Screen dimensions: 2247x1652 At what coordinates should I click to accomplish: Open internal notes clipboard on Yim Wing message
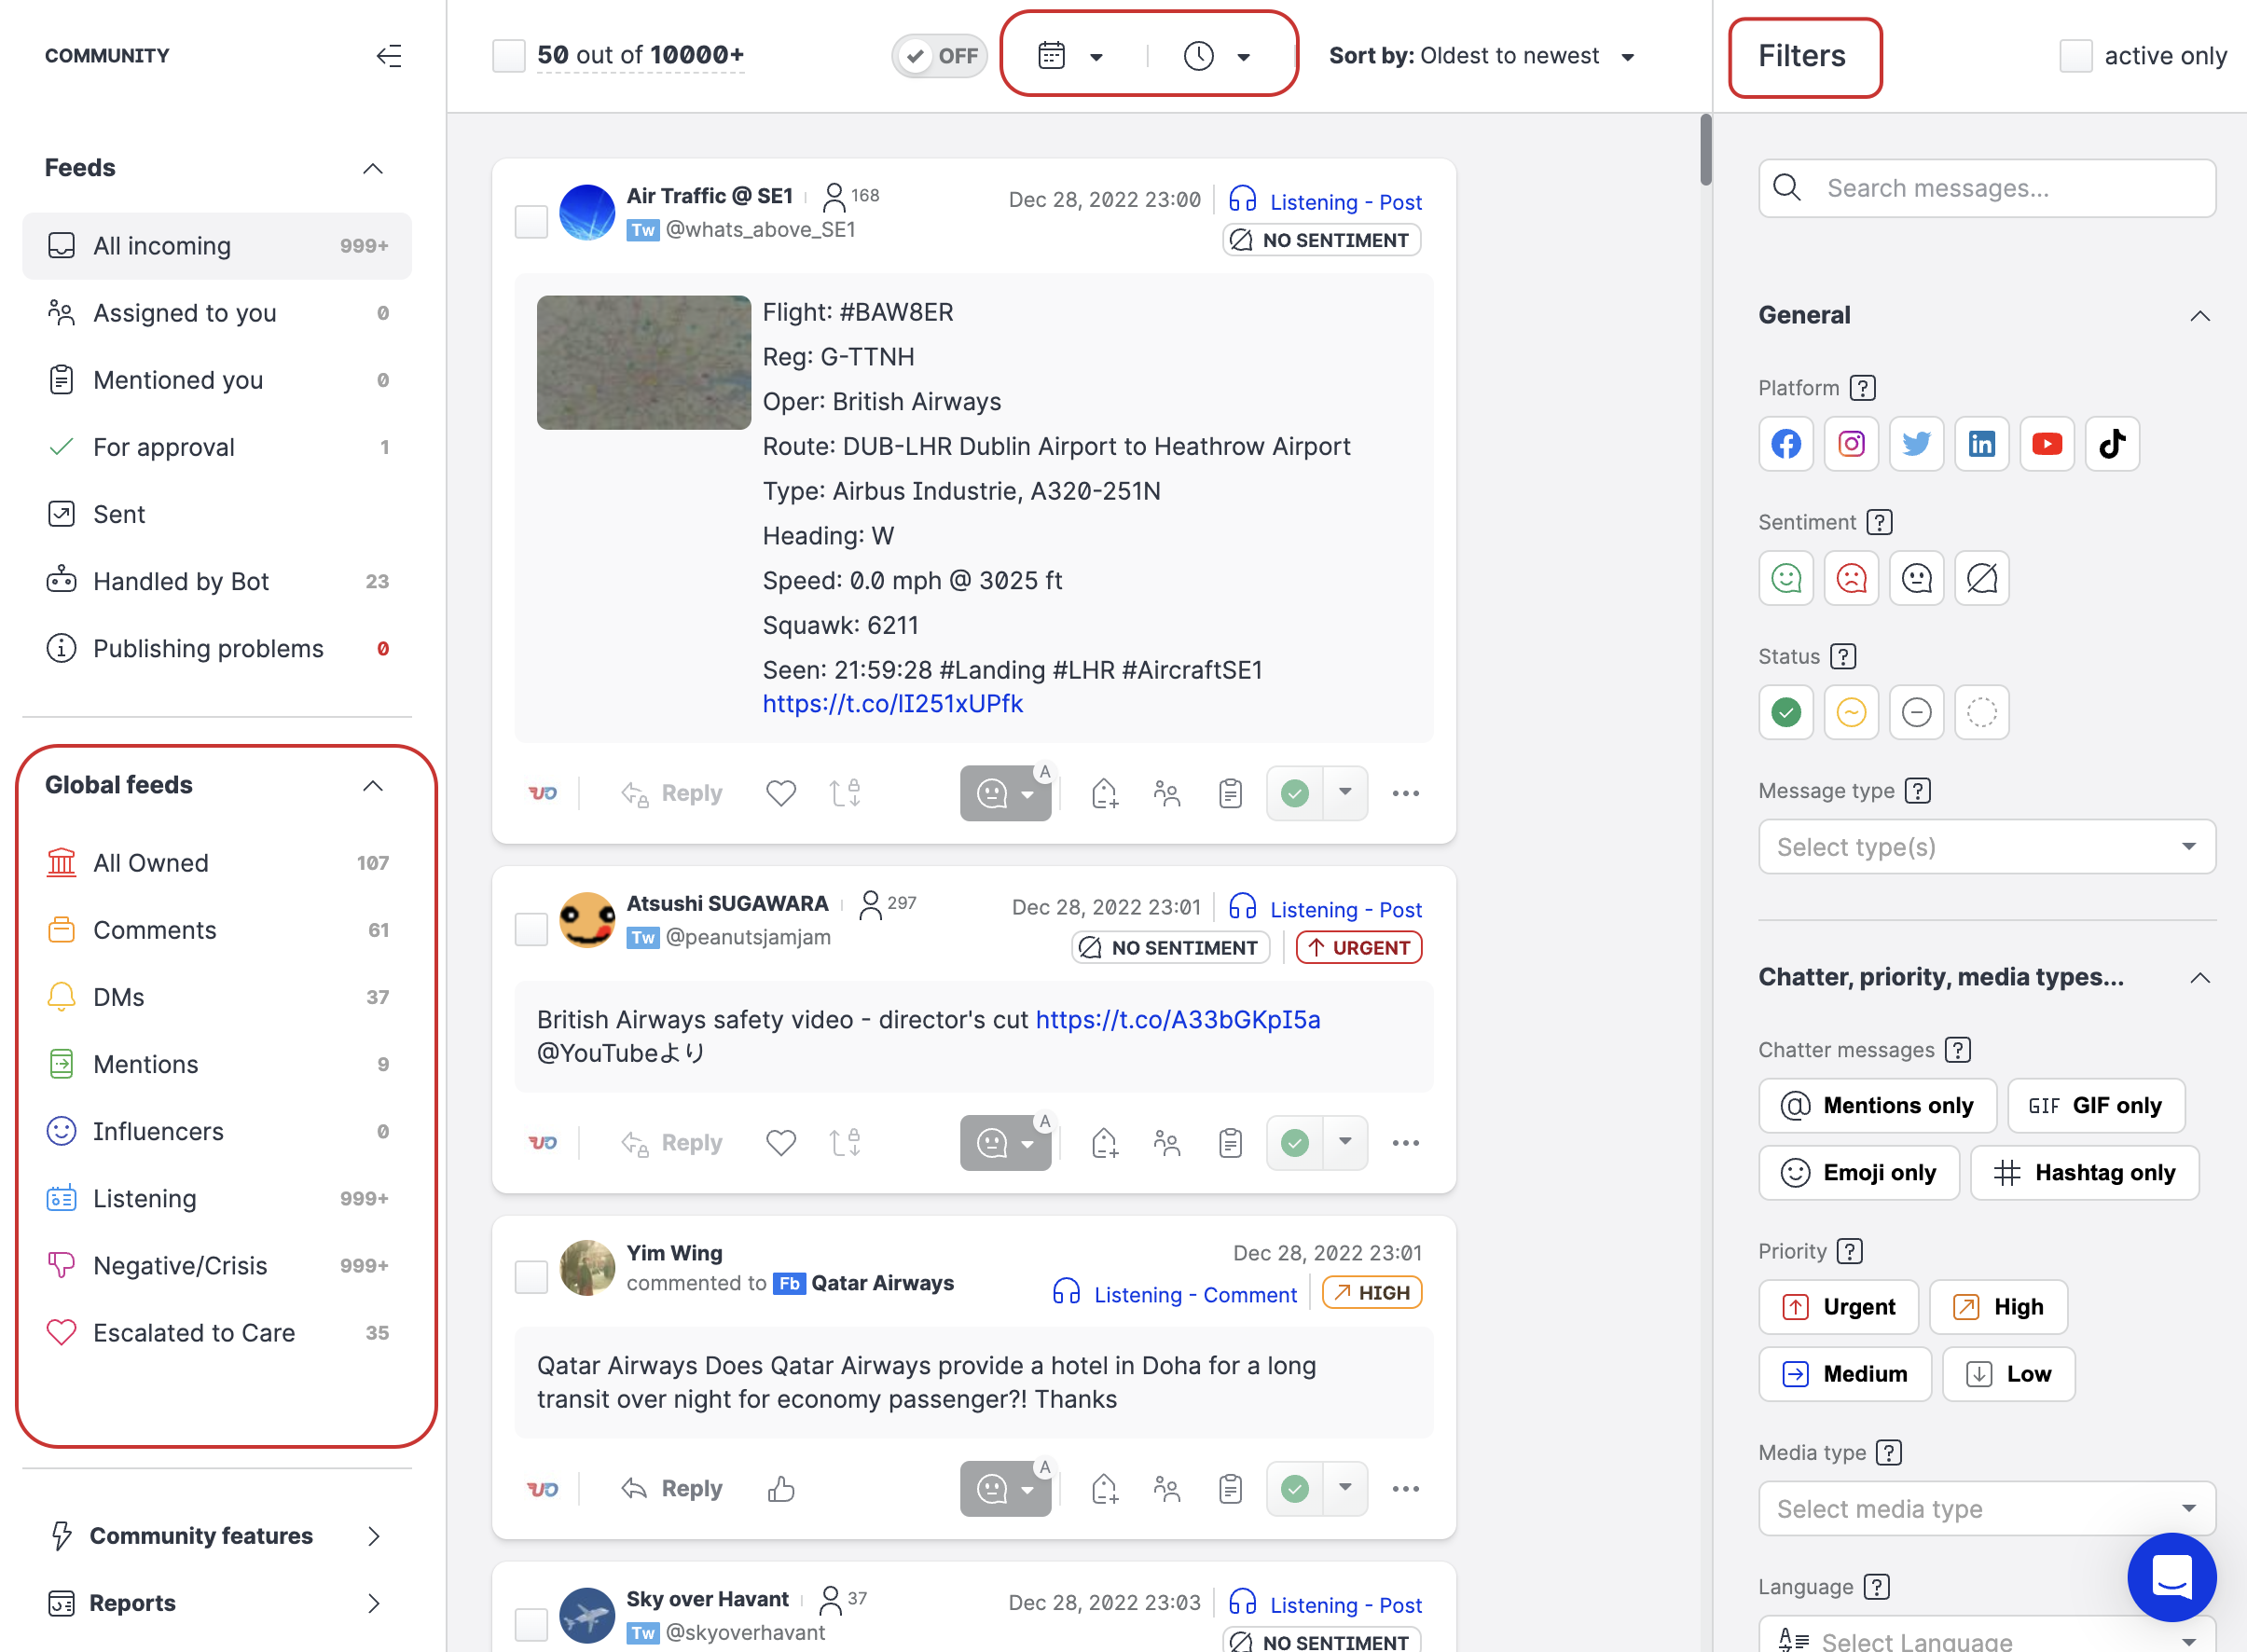coord(1230,1488)
